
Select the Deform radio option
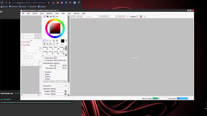coord(44,77)
